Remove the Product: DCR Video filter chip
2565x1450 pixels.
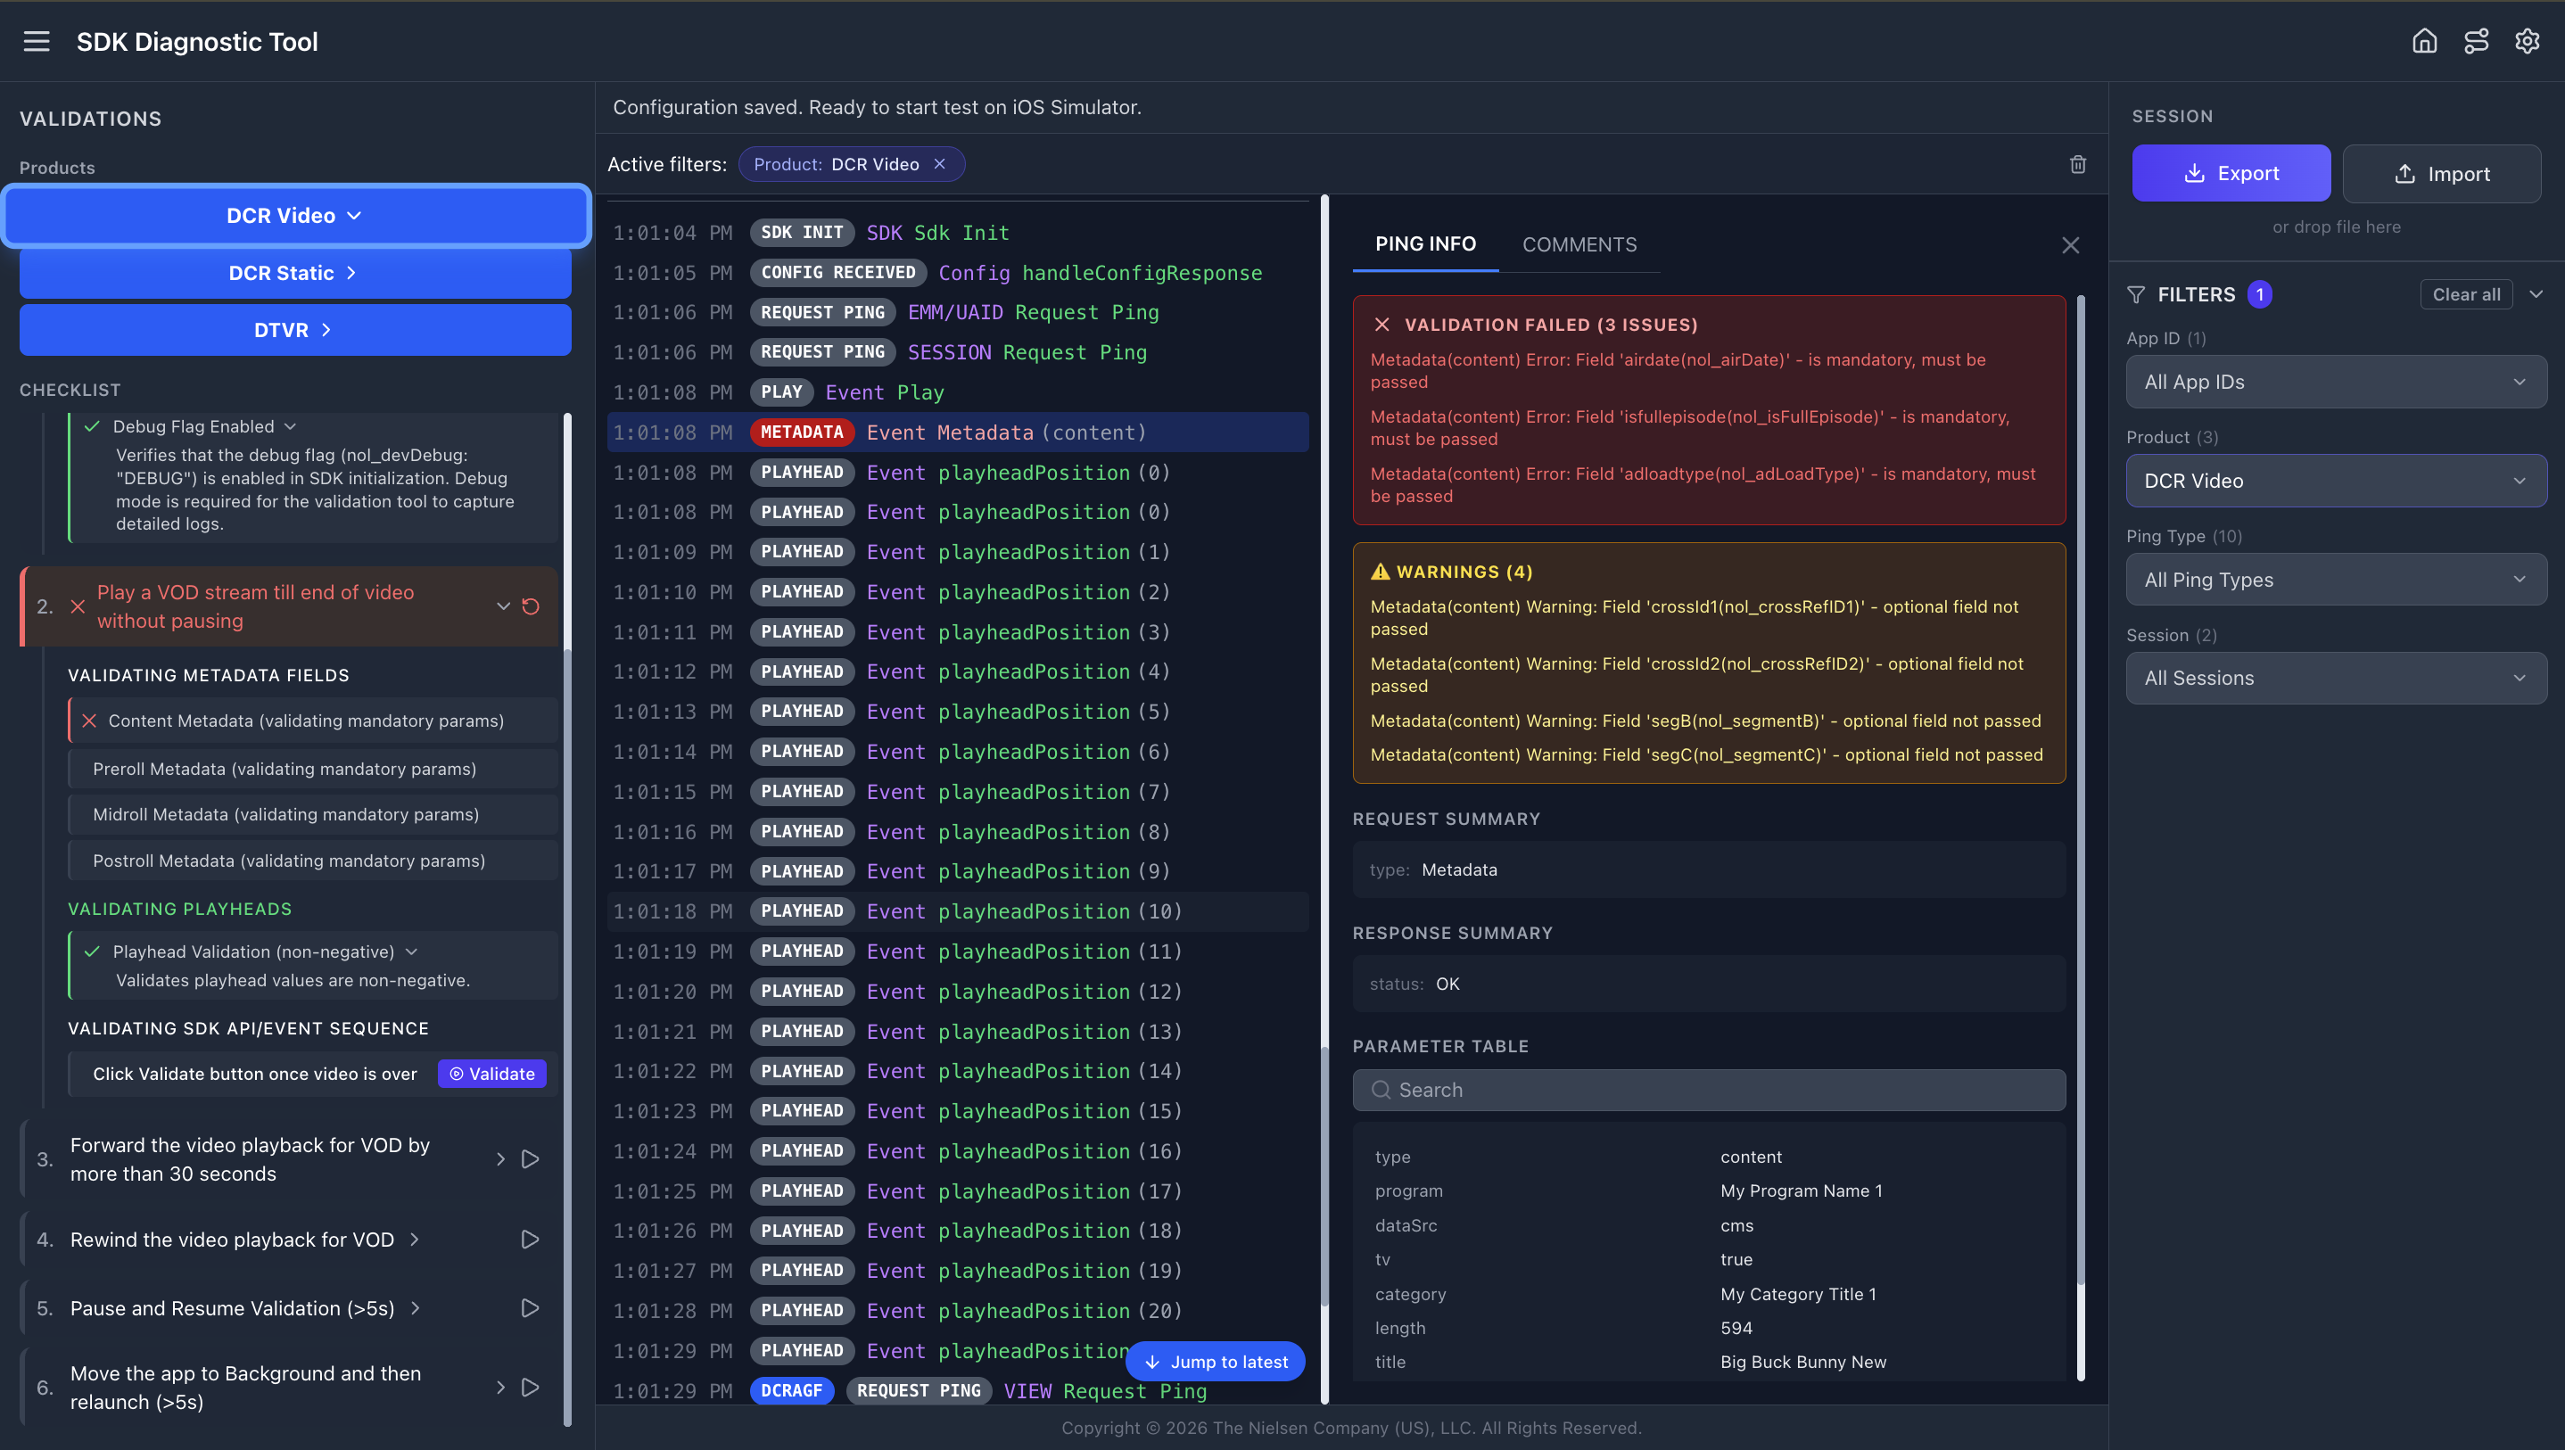pyautogui.click(x=939, y=163)
